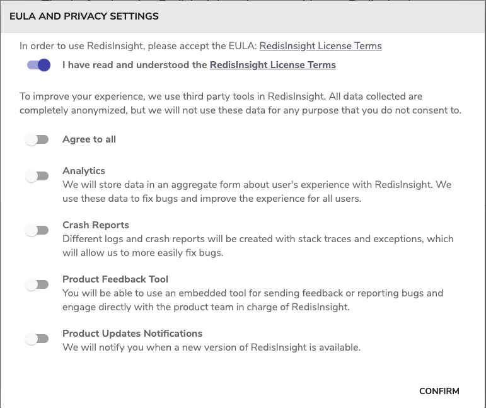Viewport: 486px width, 408px height.
Task: Click the "Agree to all" label text
Action: click(x=89, y=139)
